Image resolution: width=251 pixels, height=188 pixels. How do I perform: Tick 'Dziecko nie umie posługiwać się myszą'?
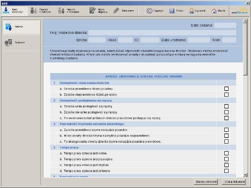[226, 112]
